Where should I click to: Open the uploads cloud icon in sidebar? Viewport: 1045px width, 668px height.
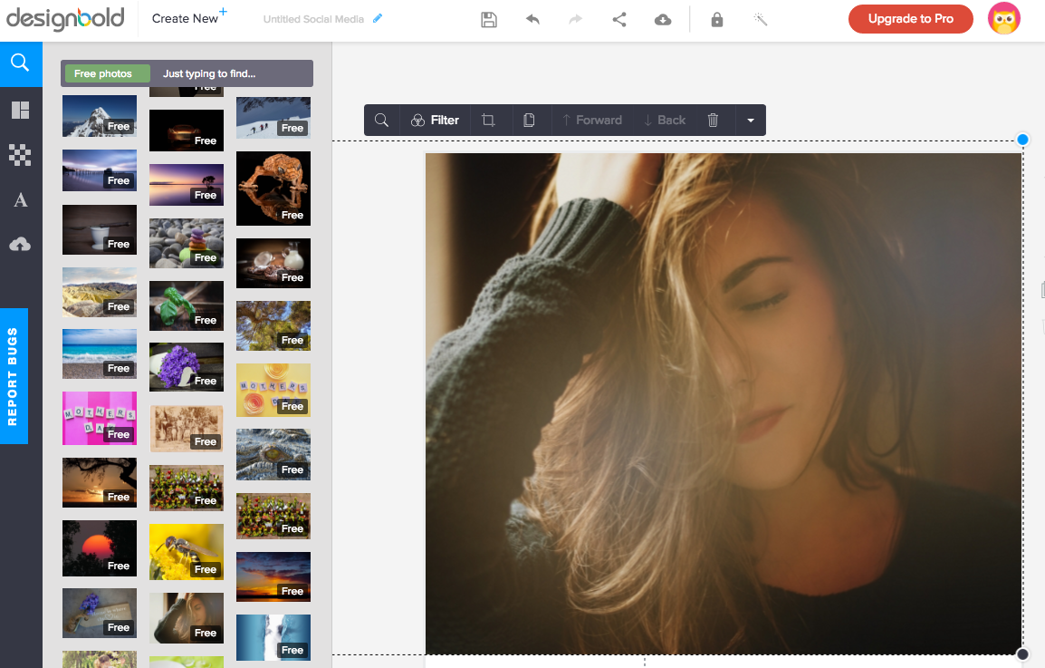(x=20, y=244)
